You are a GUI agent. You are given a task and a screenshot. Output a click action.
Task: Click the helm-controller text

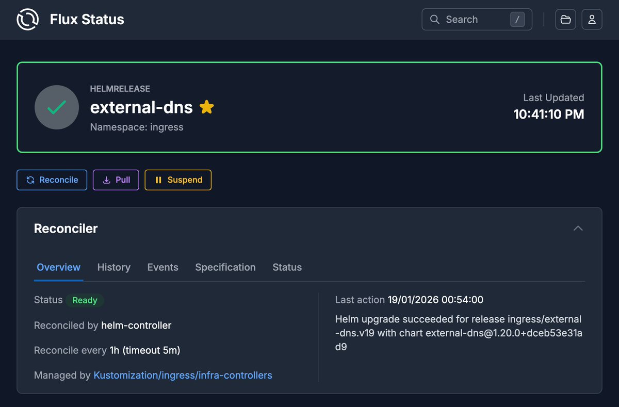click(x=136, y=325)
